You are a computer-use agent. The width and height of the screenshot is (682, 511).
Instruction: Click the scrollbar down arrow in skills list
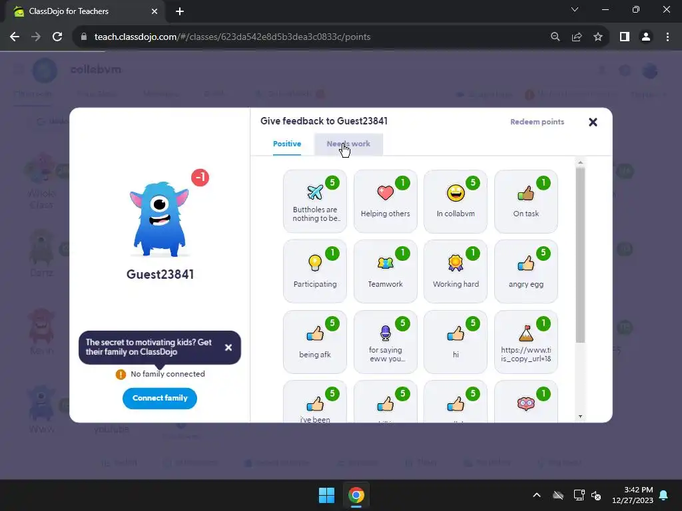[580, 417]
